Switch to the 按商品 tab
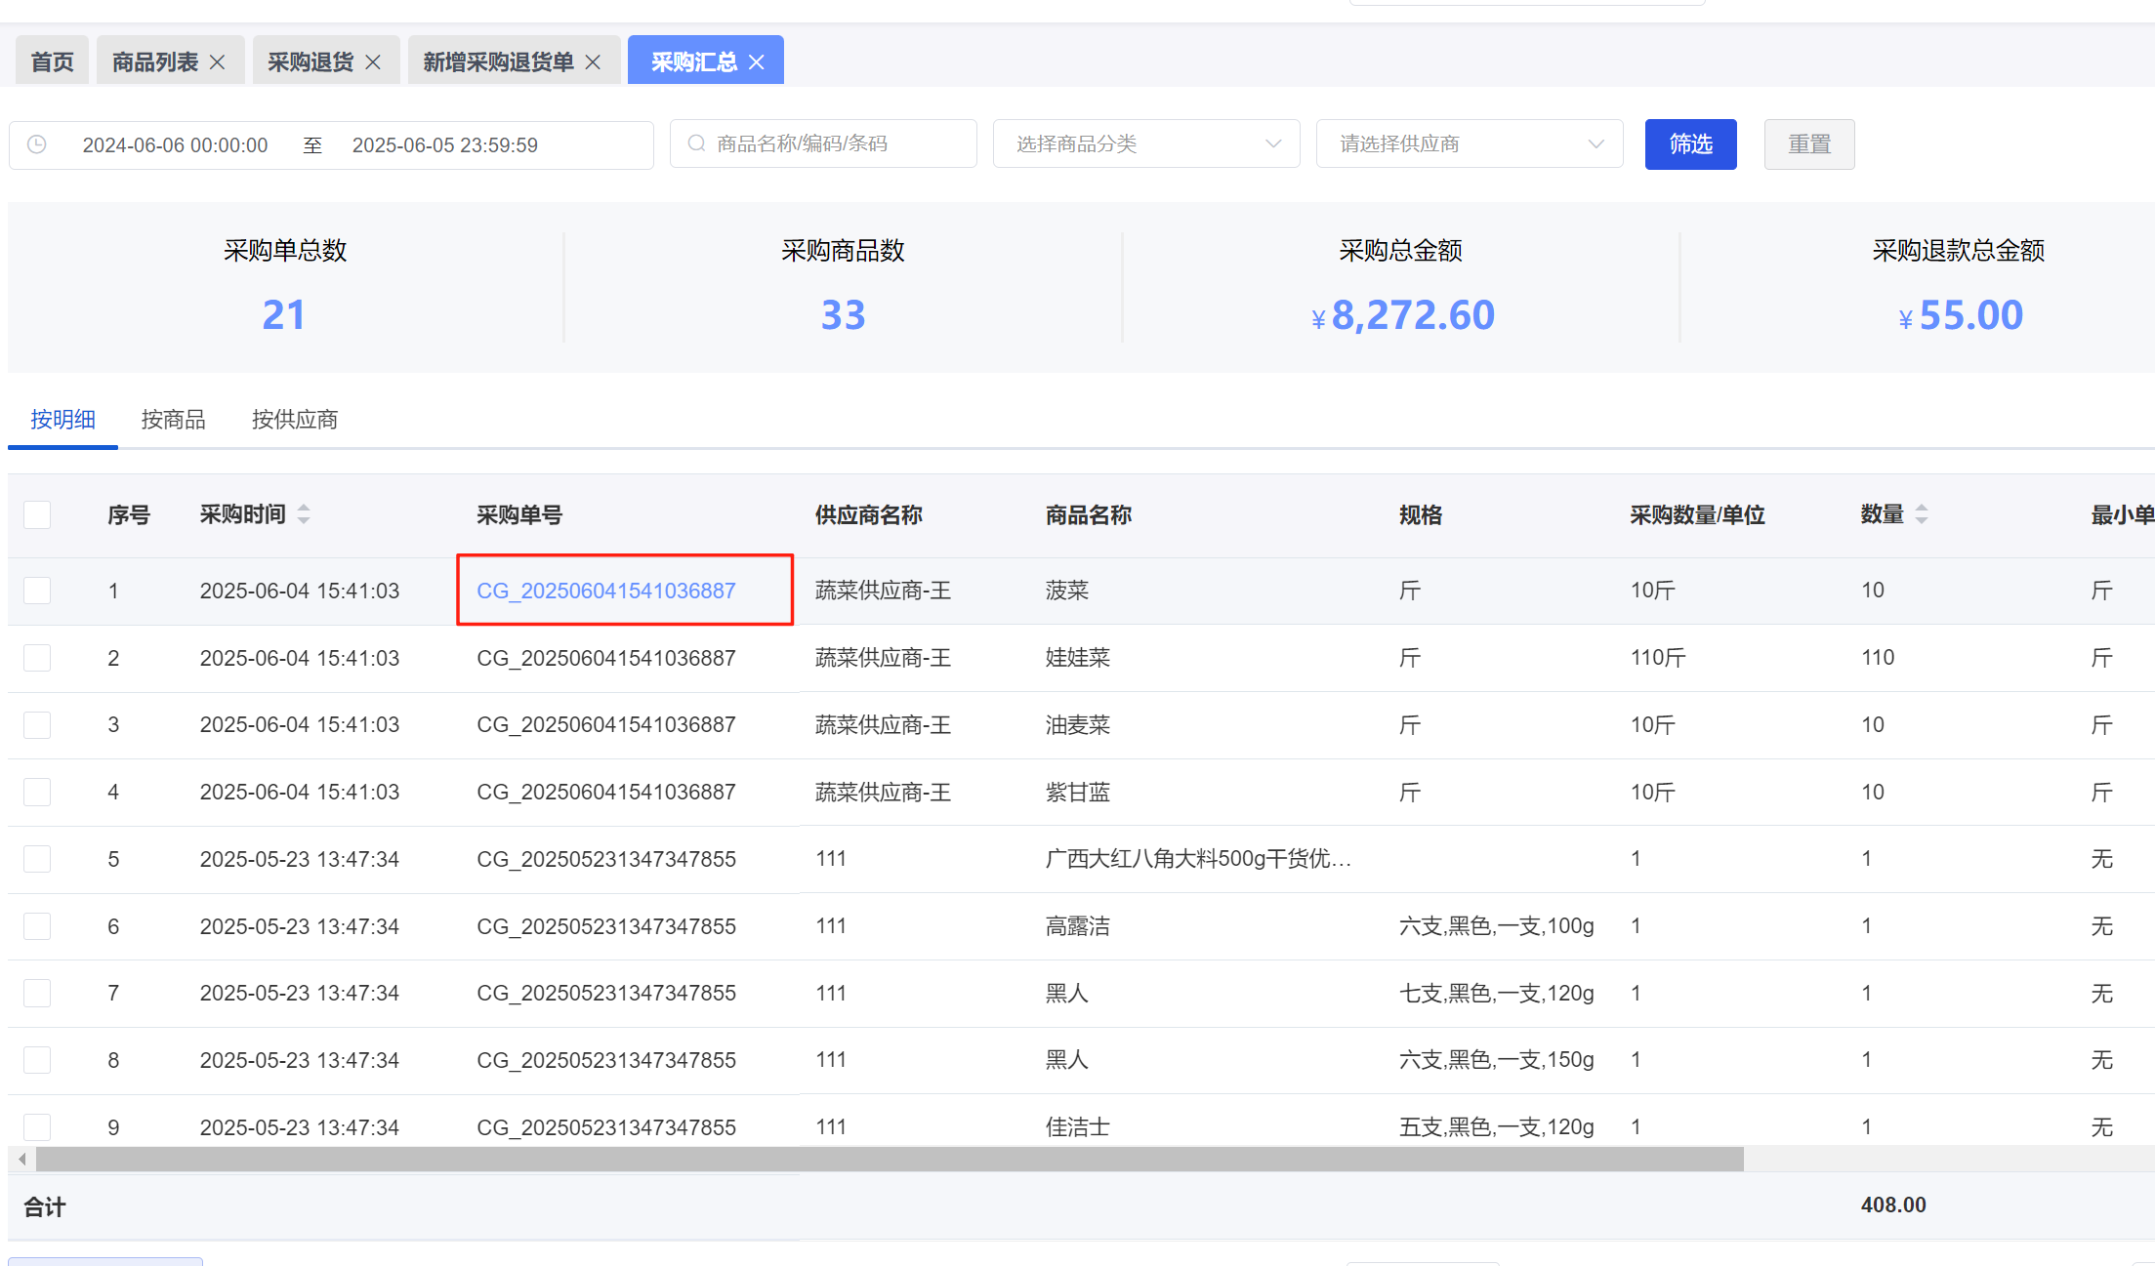 (173, 420)
